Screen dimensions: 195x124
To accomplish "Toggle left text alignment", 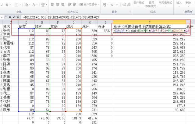I will (x=53, y=5).
